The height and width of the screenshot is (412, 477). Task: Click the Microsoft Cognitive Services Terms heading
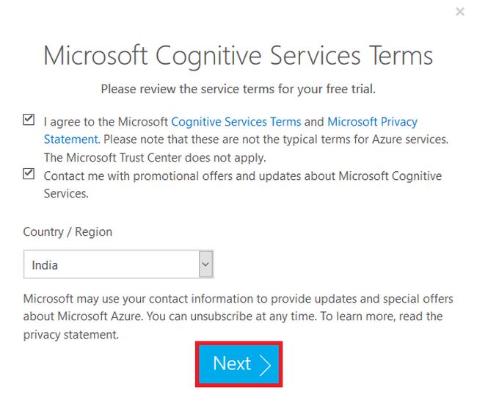[x=238, y=56]
